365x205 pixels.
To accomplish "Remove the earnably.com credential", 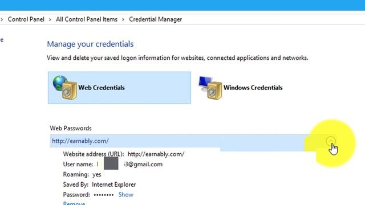I will tap(74, 203).
